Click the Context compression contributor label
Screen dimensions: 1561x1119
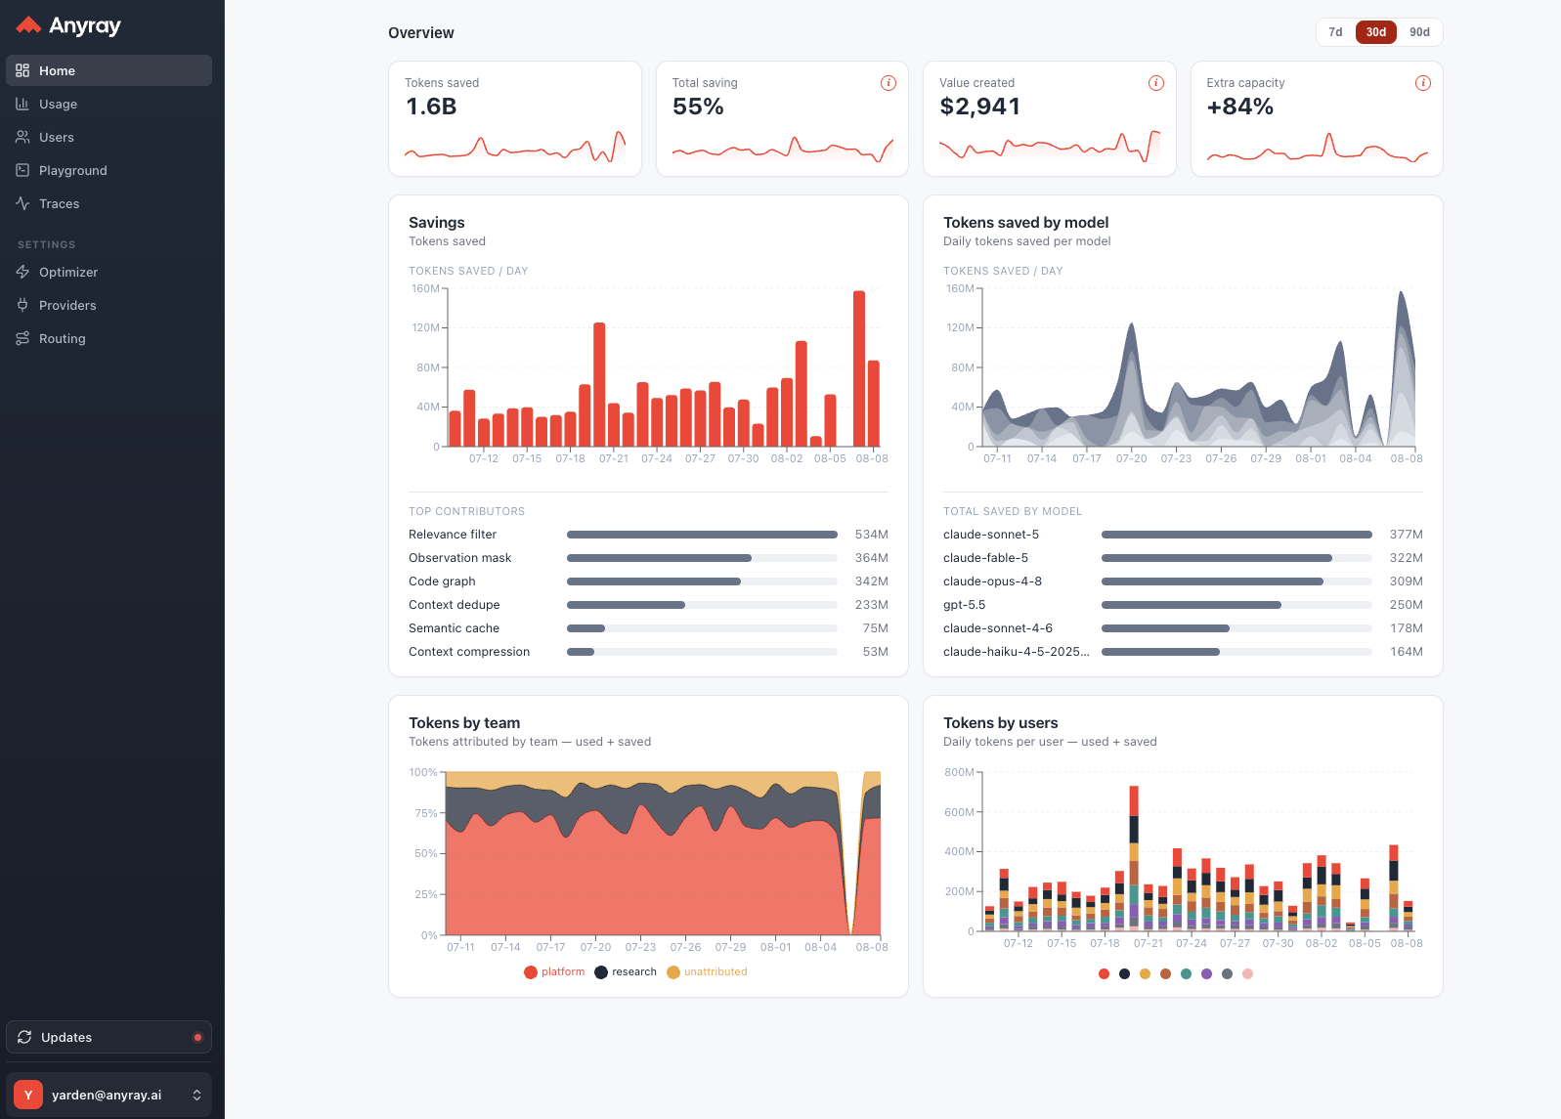(x=469, y=652)
